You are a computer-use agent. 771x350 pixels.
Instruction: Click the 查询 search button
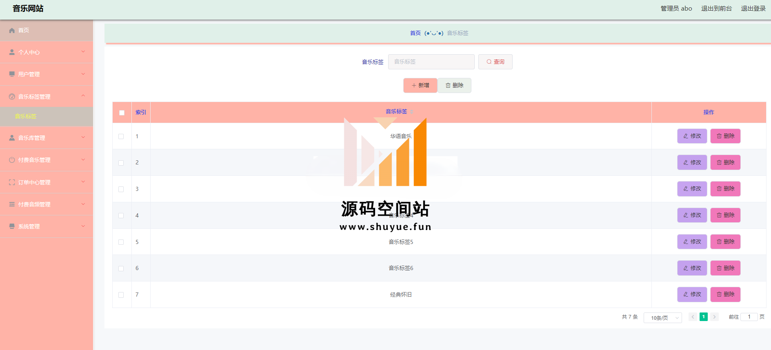(495, 62)
